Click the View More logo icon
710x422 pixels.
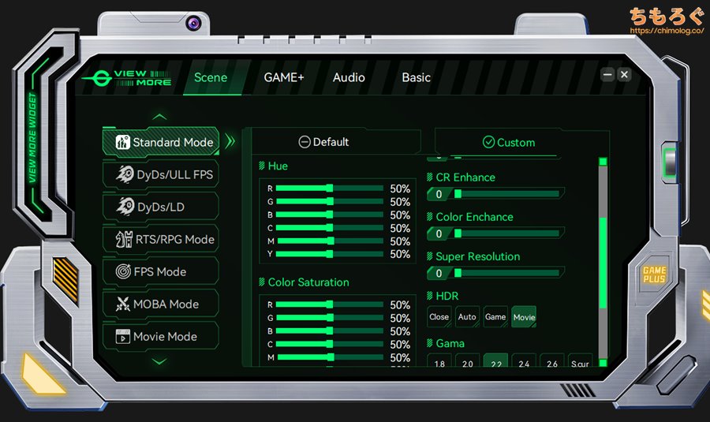pyautogui.click(x=98, y=77)
